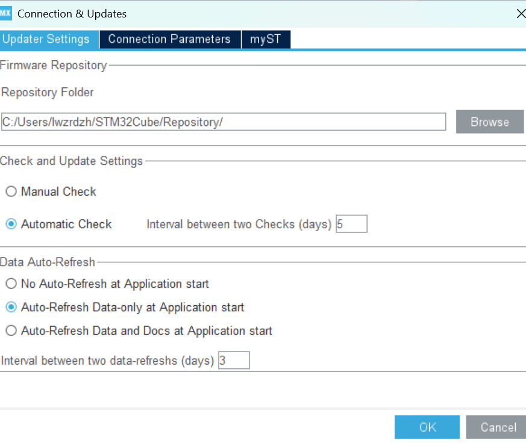Viewport: 526px width, 443px height.
Task: Confirm settings with the OK button
Action: [427, 427]
